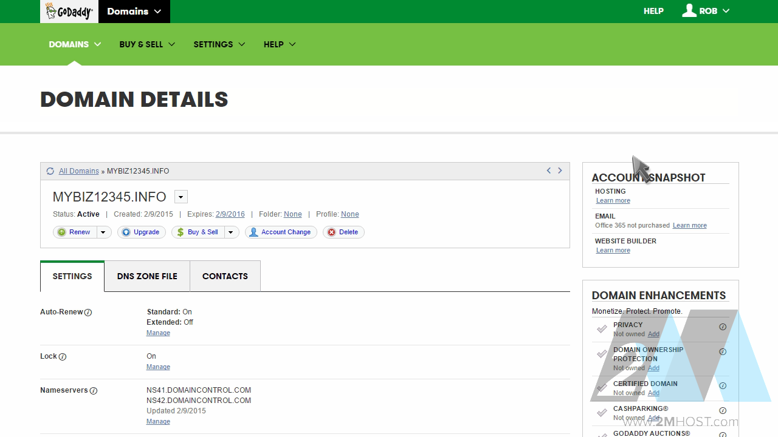Image resolution: width=778 pixels, height=437 pixels.
Task: Switch to the DNS ZONE FILE tab
Action: (147, 276)
